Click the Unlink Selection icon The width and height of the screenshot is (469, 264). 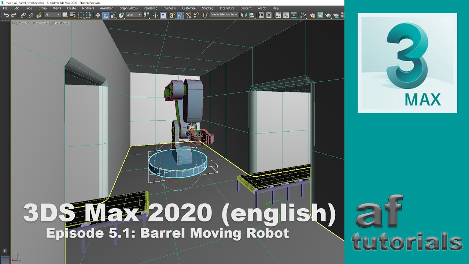31,15
